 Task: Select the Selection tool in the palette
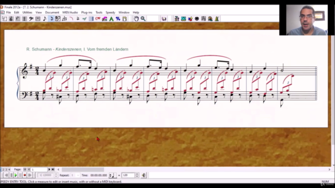pyautogui.click(x=4, y=19)
